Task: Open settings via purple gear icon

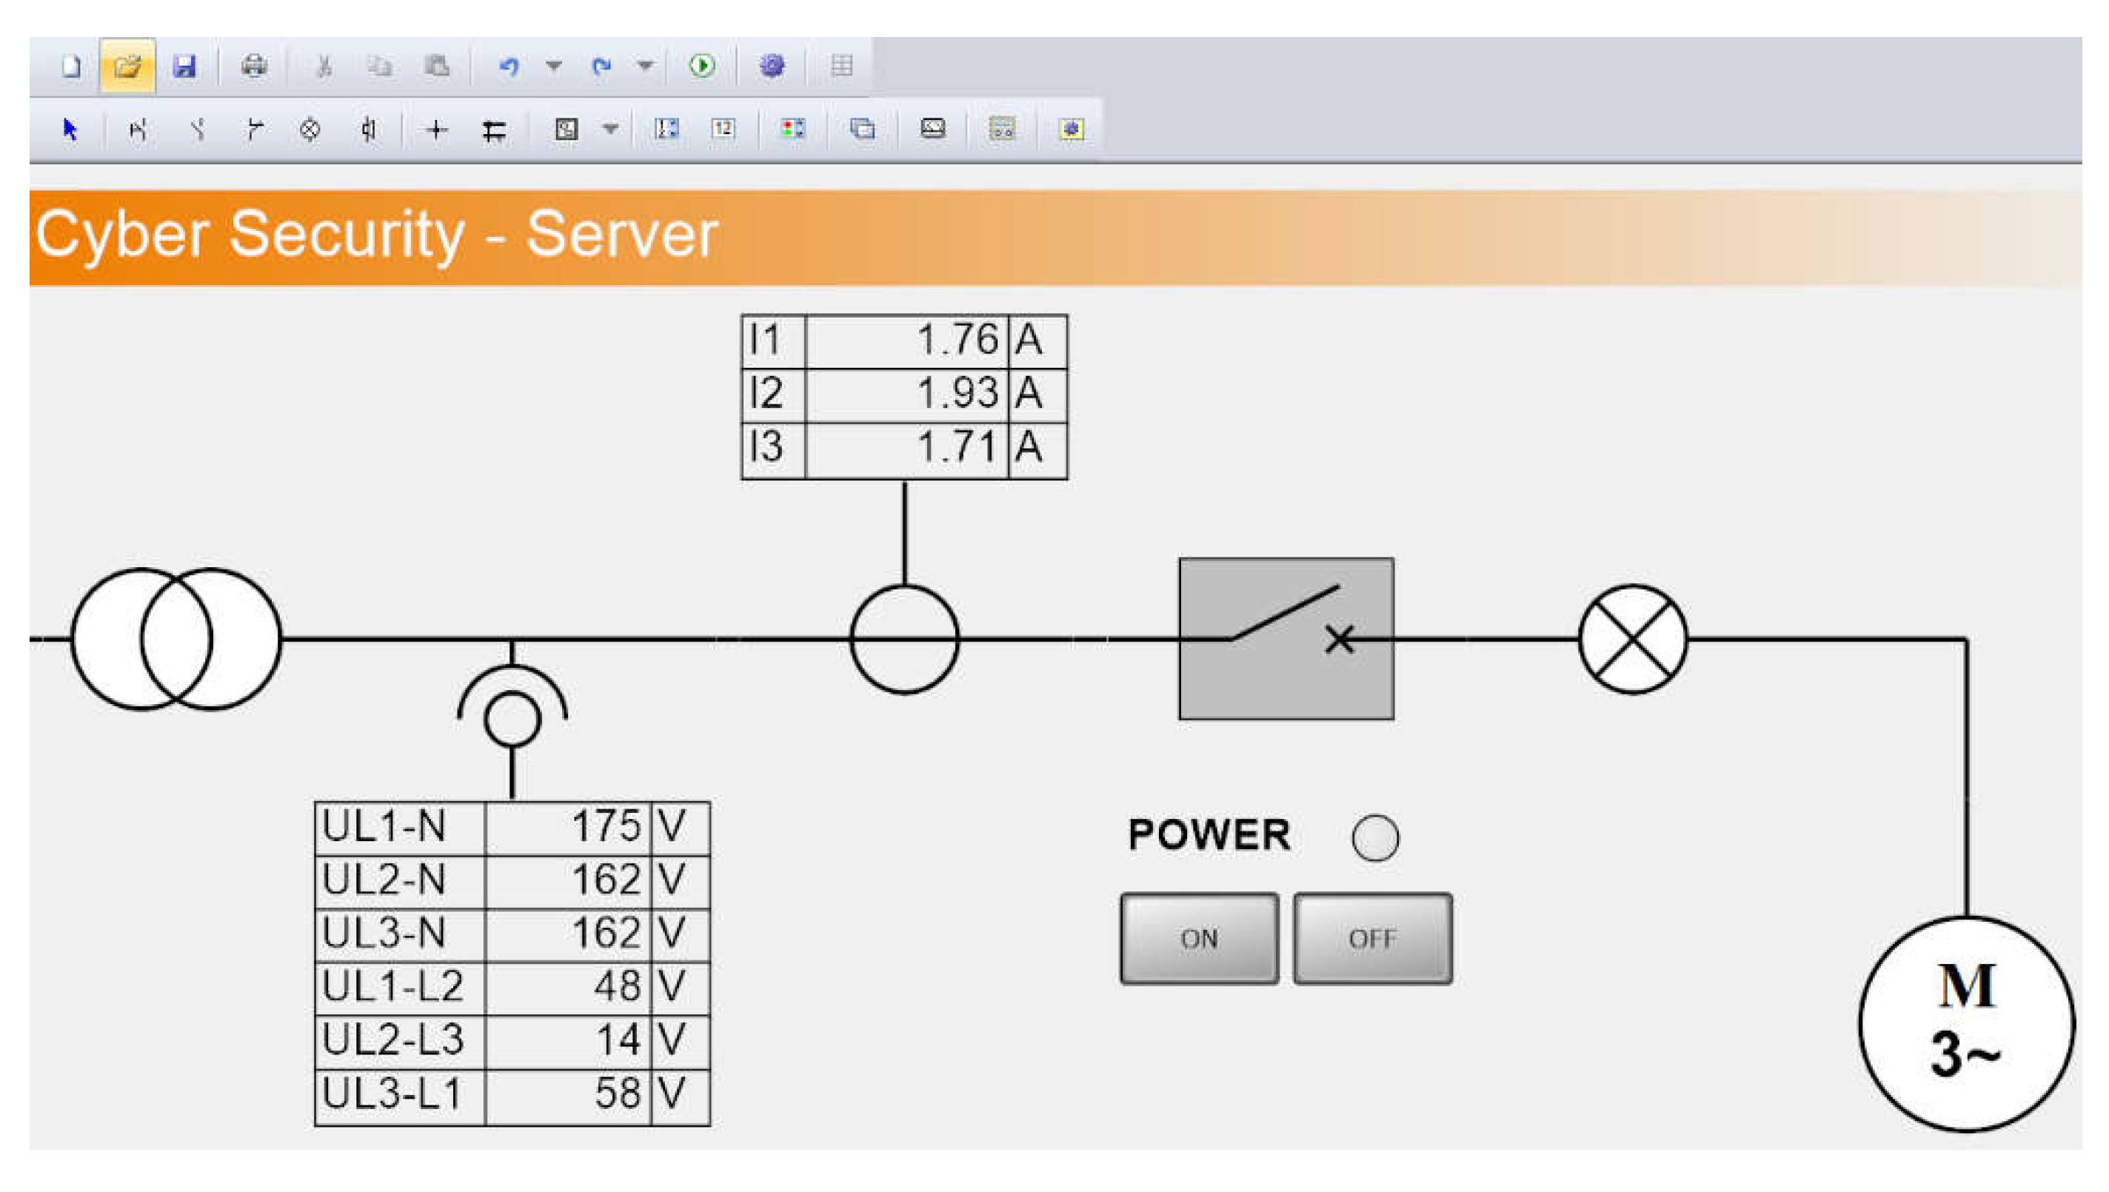Action: (x=771, y=65)
